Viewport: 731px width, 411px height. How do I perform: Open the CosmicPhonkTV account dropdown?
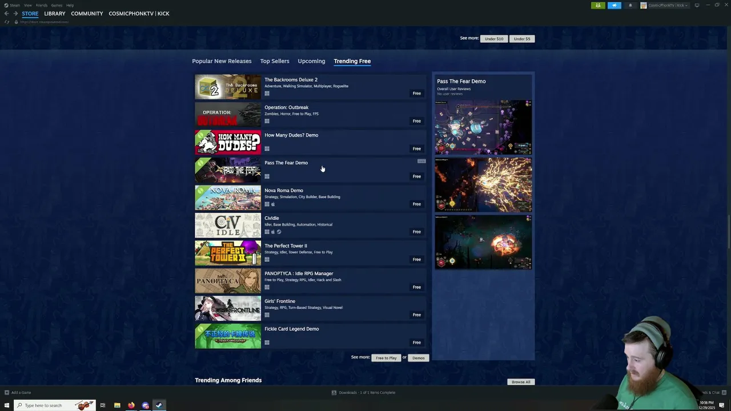tap(664, 5)
